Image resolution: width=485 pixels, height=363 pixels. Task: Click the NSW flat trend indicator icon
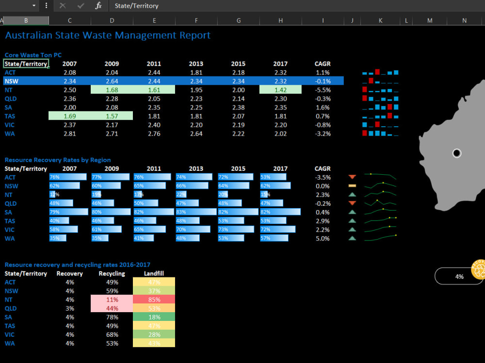coord(352,186)
